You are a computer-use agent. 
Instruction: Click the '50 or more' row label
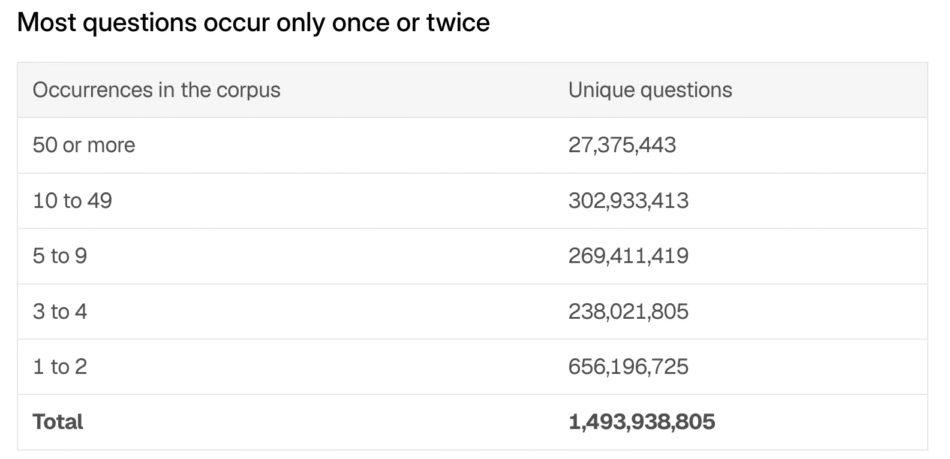[84, 145]
